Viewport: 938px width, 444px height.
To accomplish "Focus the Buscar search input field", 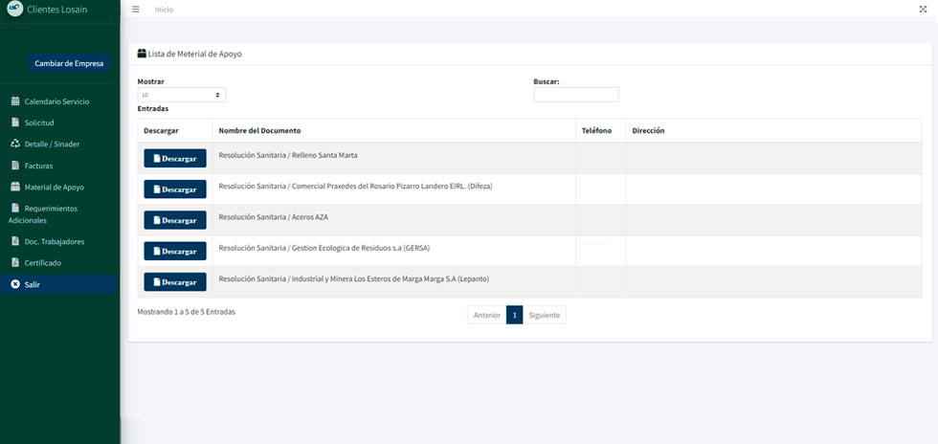I will [x=576, y=95].
